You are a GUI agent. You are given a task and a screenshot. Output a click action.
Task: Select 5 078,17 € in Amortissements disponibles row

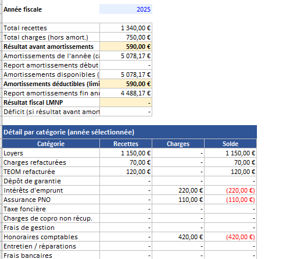(x=126, y=74)
